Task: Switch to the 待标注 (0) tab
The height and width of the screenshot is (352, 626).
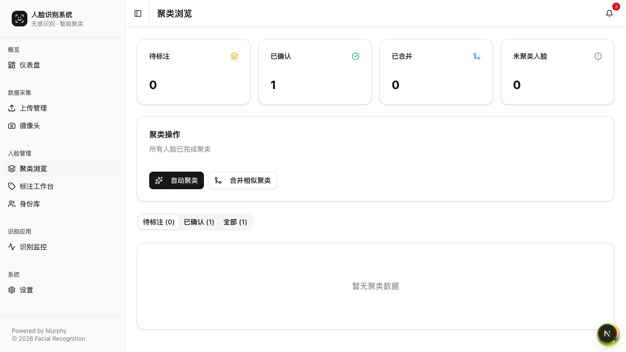Action: click(x=158, y=222)
